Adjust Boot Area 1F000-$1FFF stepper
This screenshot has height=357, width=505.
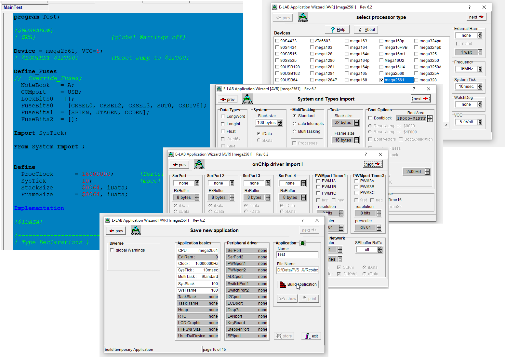[430, 118]
